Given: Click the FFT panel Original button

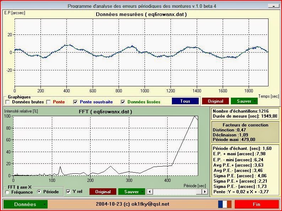Looking at the screenshot, I should tap(103, 192).
